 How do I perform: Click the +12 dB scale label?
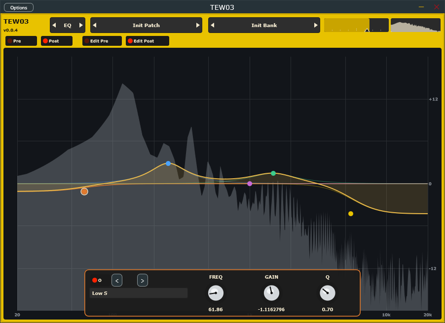click(433, 99)
